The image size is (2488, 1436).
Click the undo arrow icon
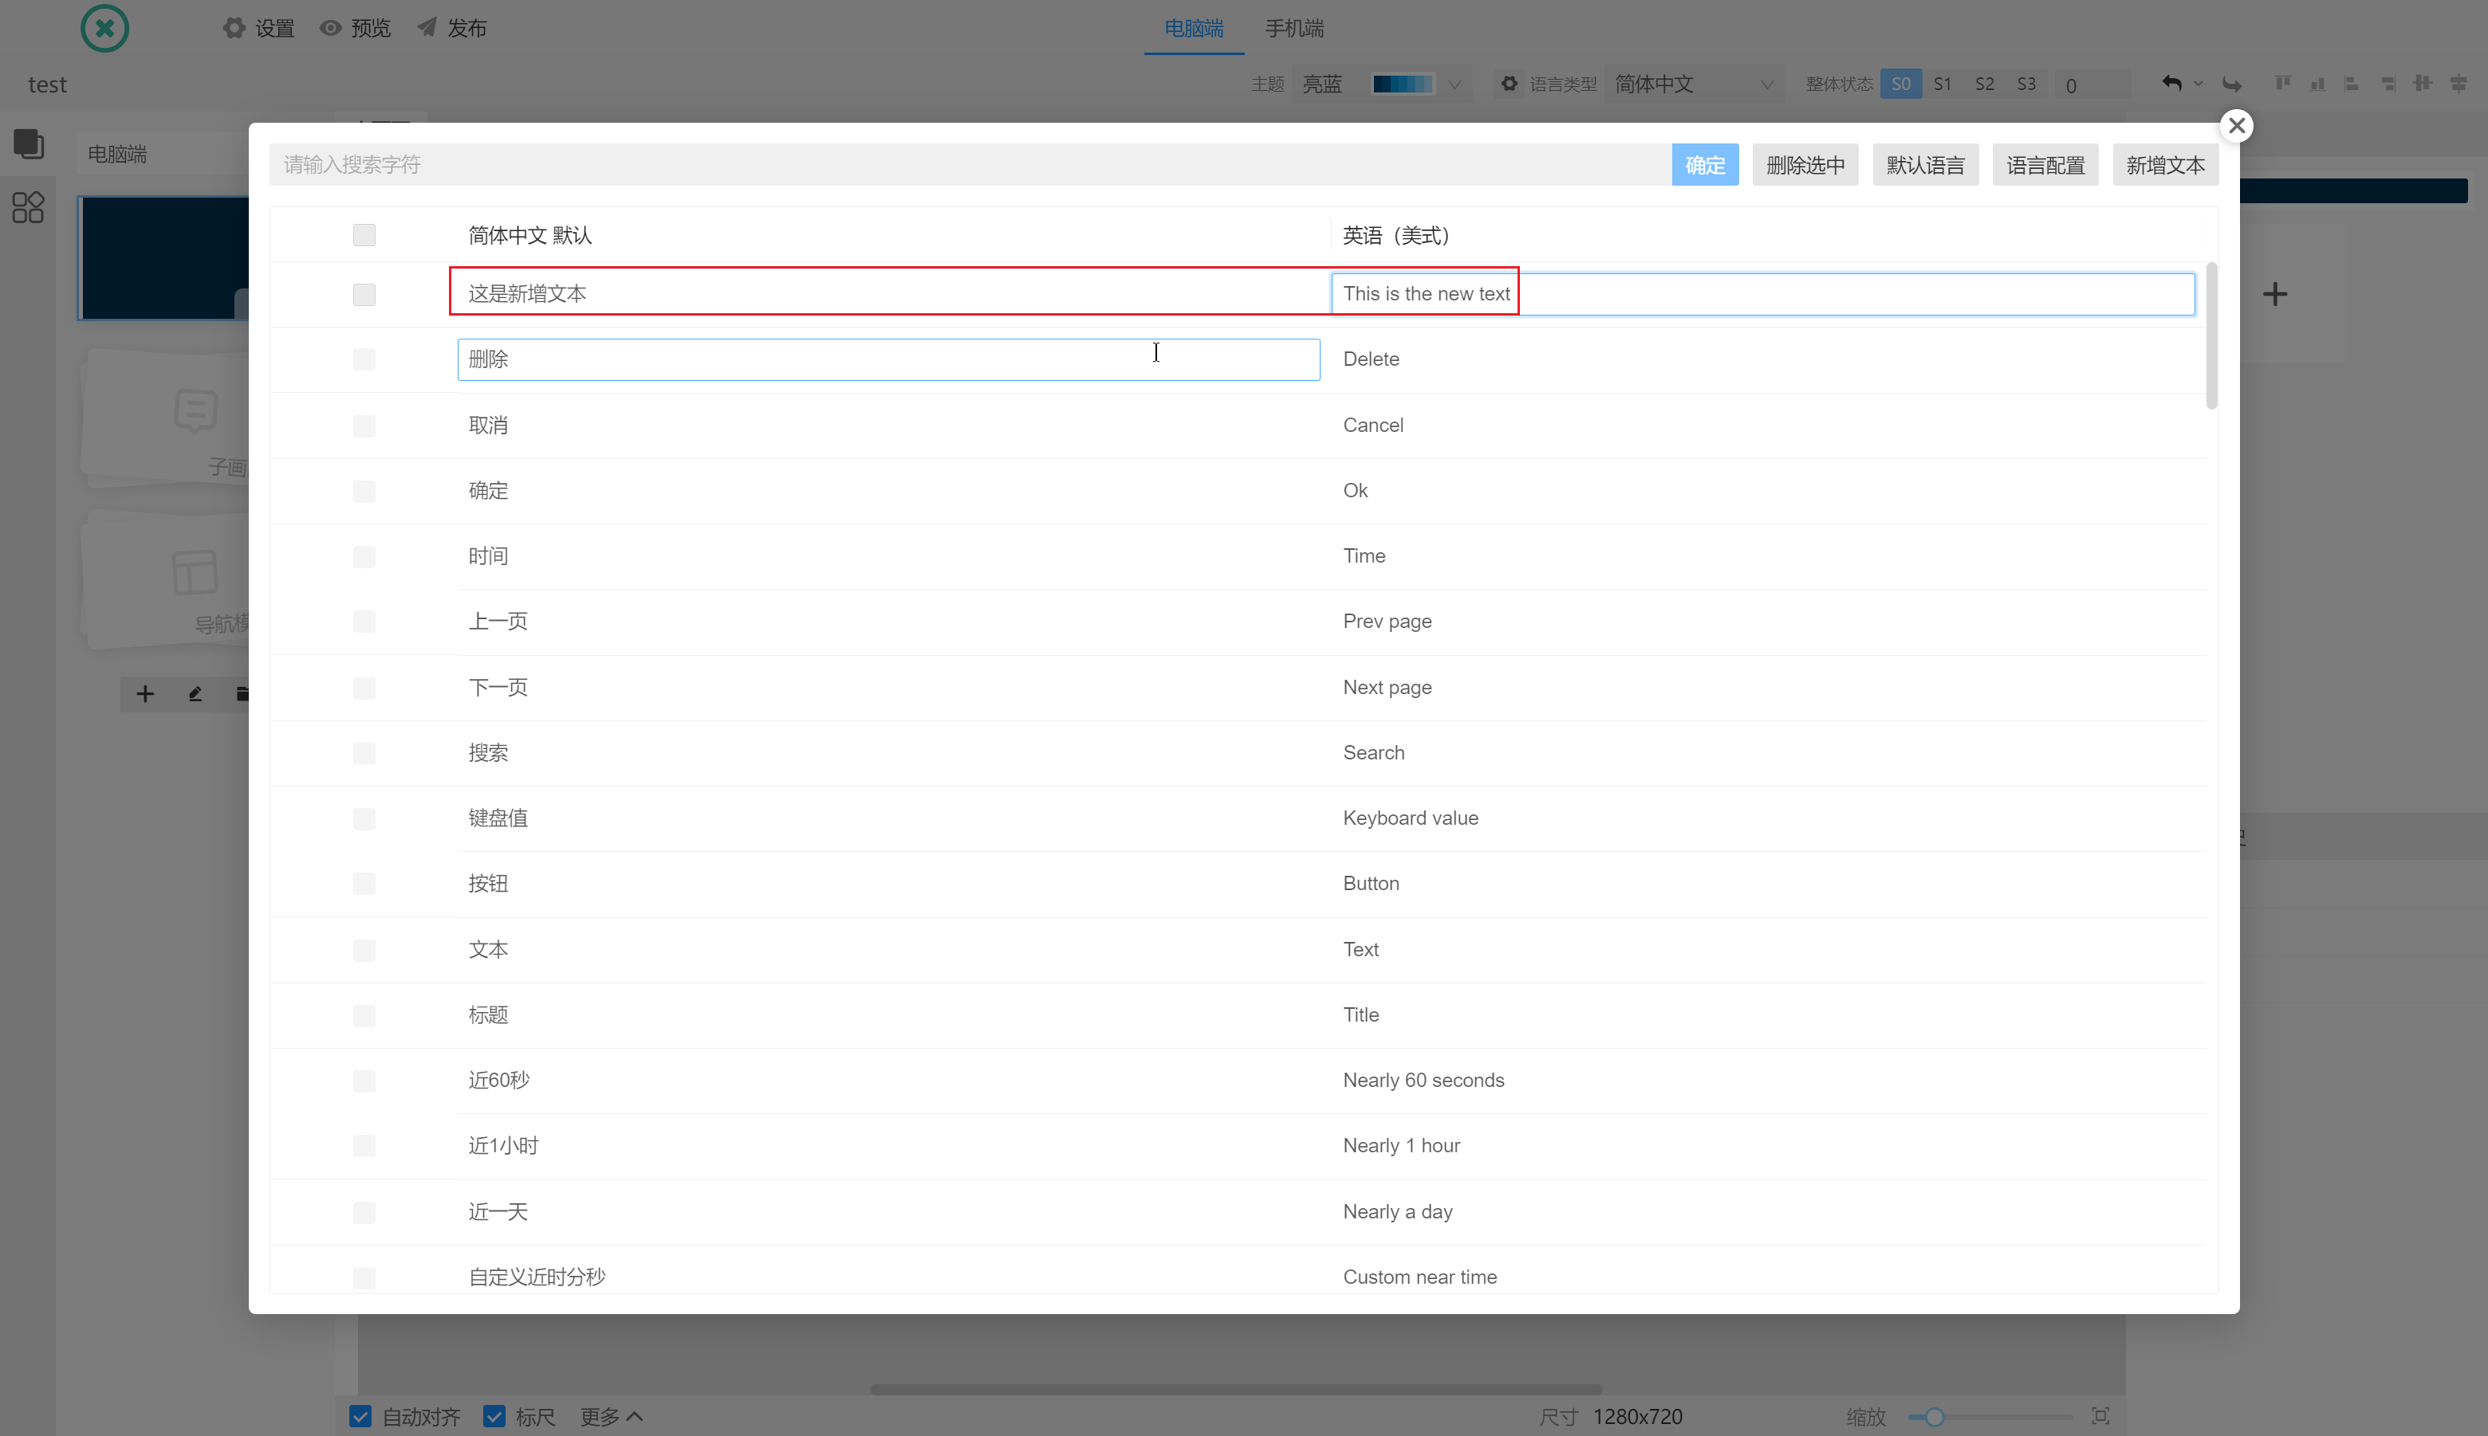tap(2171, 83)
